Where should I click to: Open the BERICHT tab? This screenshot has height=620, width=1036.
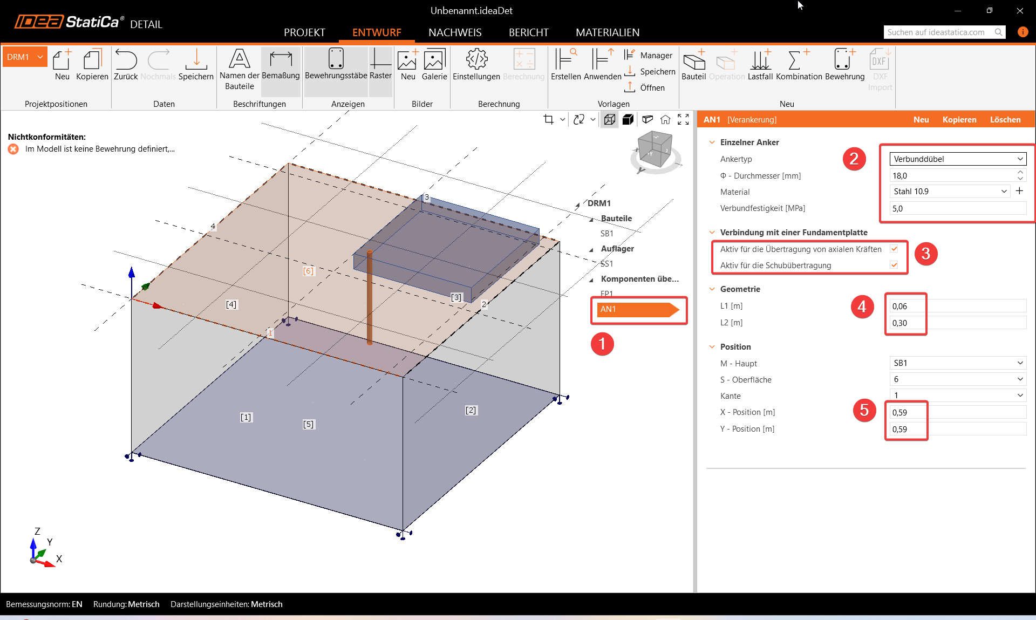[528, 32]
